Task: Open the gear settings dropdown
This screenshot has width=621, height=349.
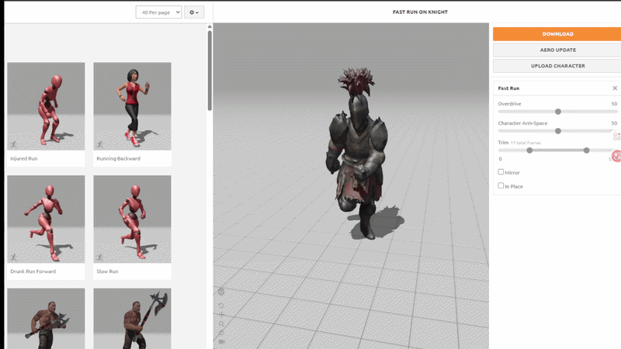Action: coord(194,12)
